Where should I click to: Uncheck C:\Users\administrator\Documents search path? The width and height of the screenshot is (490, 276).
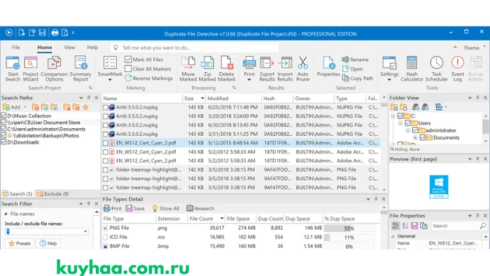3,129
